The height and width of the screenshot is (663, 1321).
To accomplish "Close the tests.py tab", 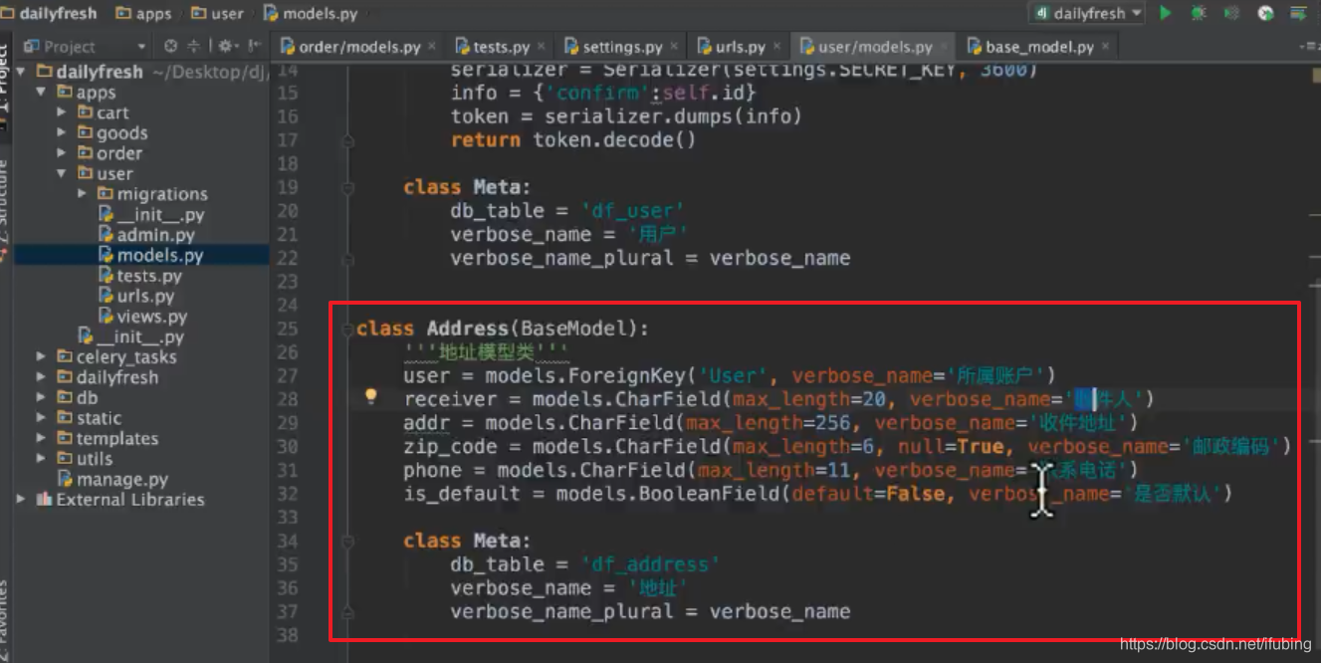I will tap(541, 47).
